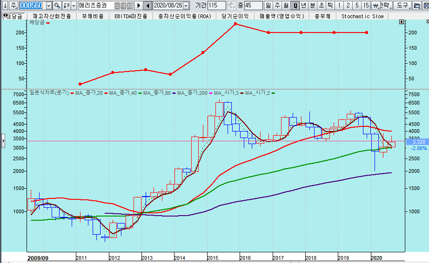
Task: Click the chart panel maximize icon
Action: click(402, 22)
